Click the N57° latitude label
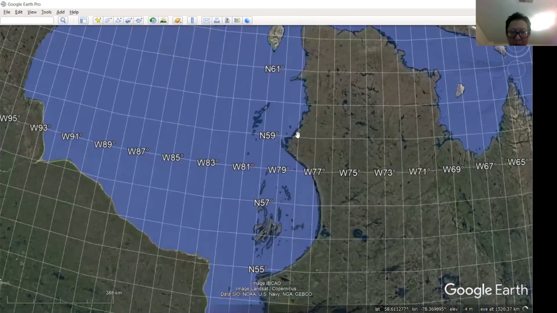This screenshot has height=313, width=557. (x=263, y=203)
